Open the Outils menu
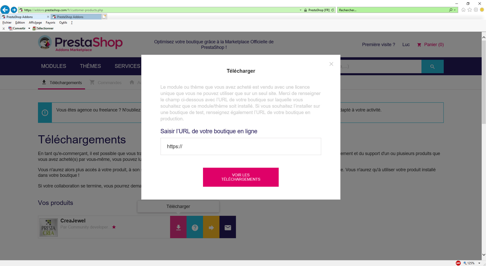 click(x=63, y=23)
